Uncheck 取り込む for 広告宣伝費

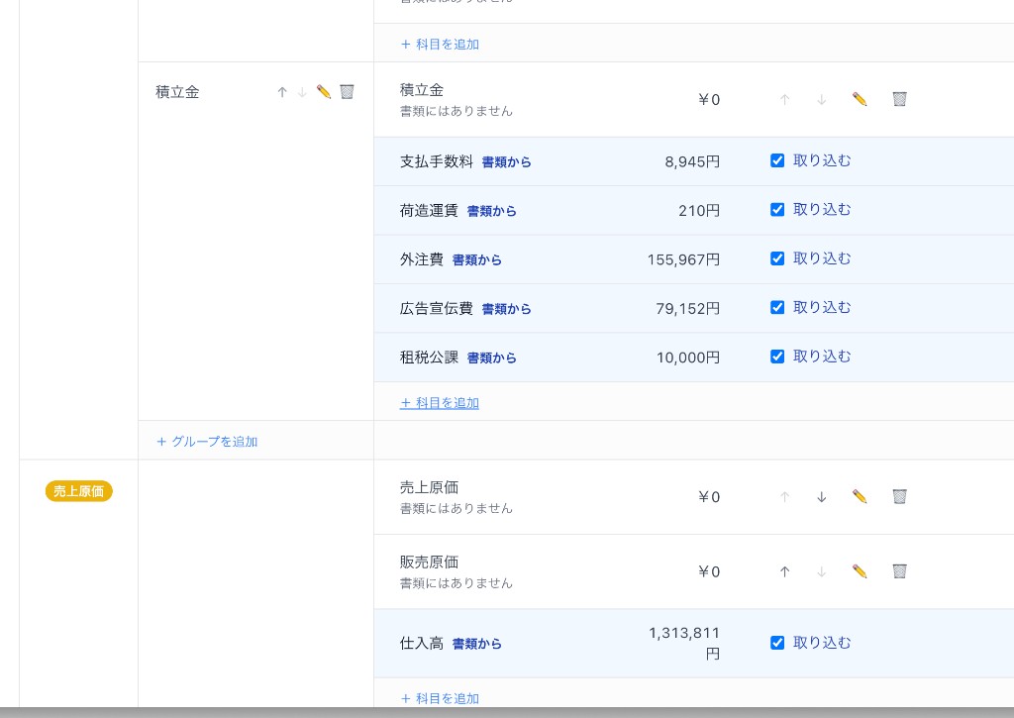777,307
